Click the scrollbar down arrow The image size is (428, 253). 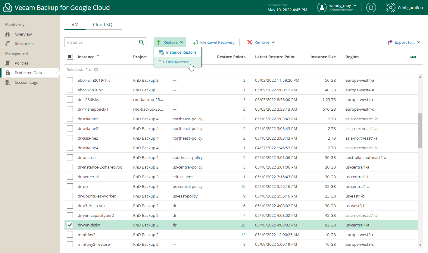[x=420, y=245]
